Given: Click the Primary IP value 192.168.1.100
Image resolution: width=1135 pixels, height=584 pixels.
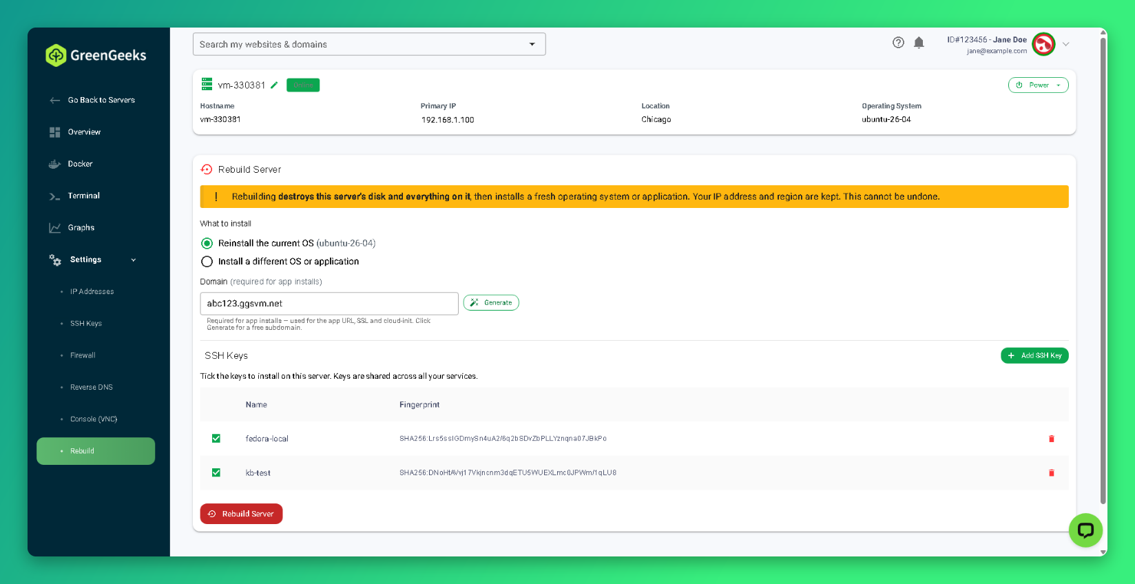Looking at the screenshot, I should click(448, 120).
